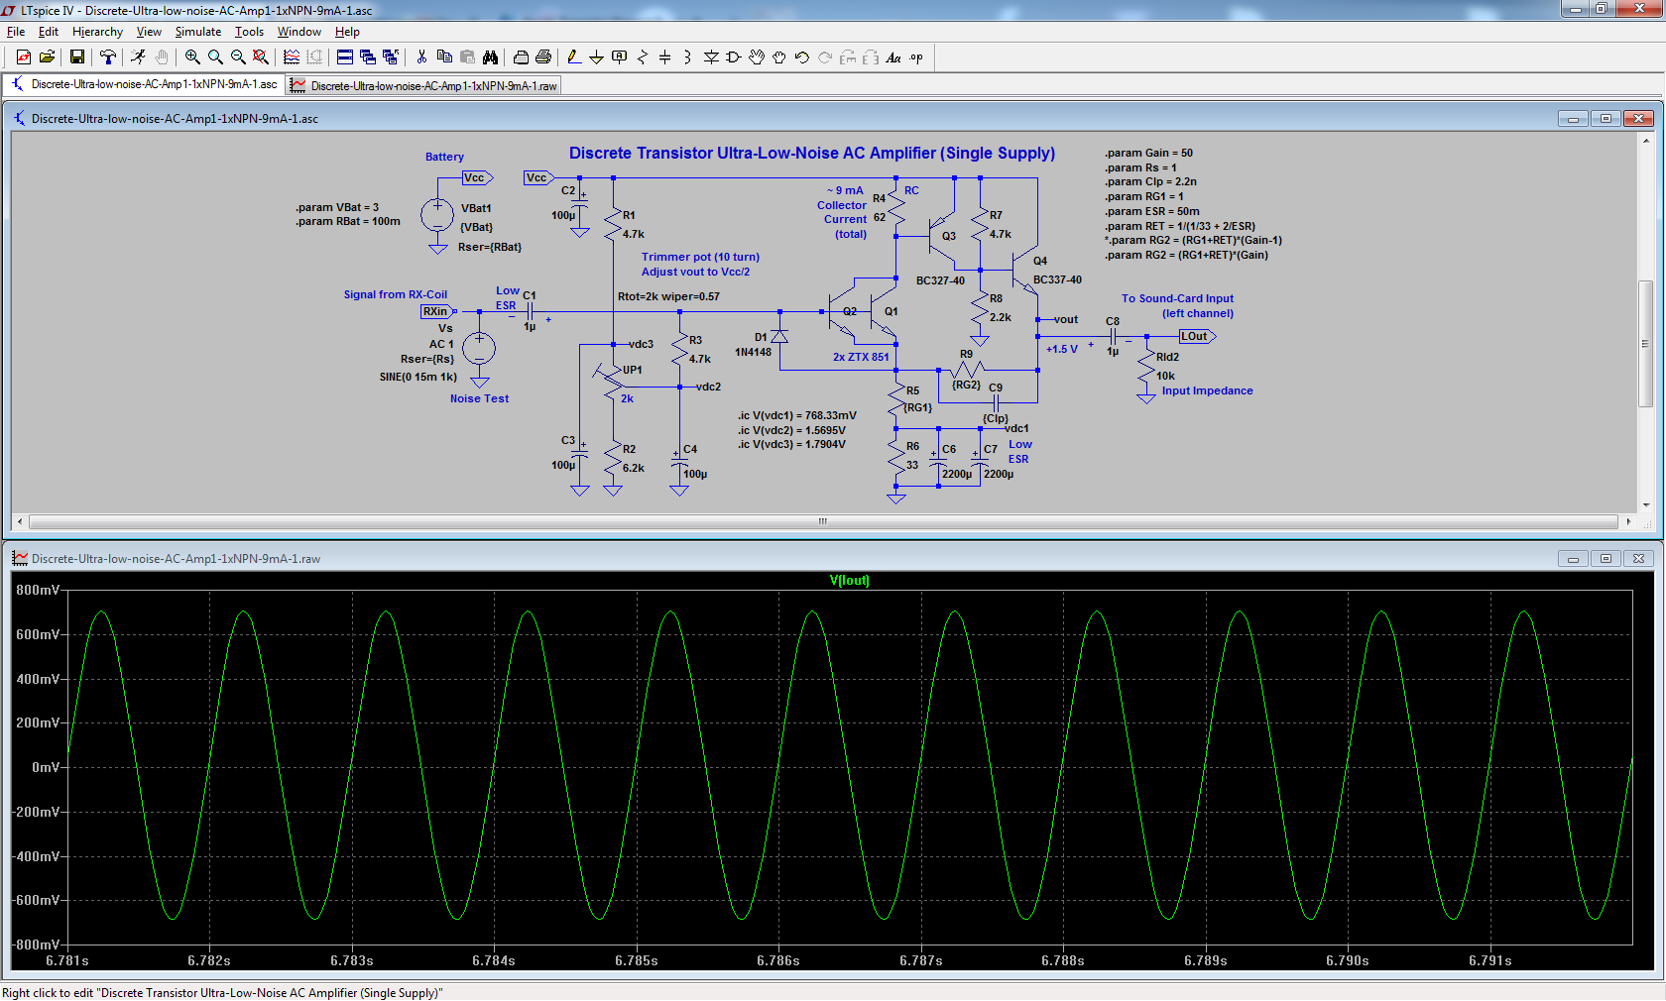Click the RXin input port label
The image size is (1666, 1001).
coord(436,312)
